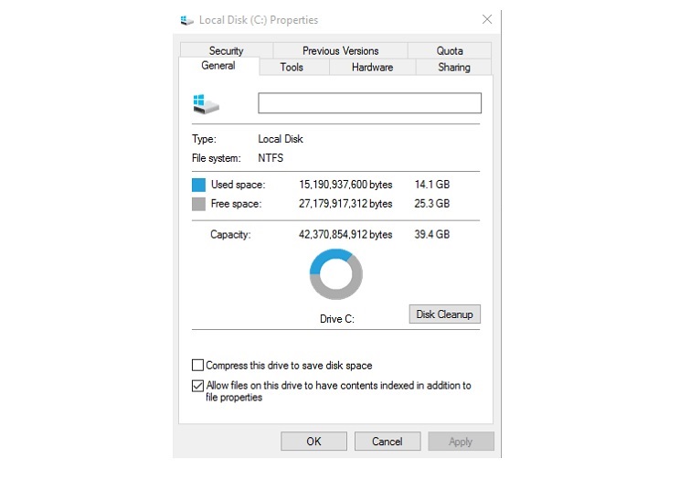Click the blue Used space color square
The image size is (690, 479).
(198, 185)
